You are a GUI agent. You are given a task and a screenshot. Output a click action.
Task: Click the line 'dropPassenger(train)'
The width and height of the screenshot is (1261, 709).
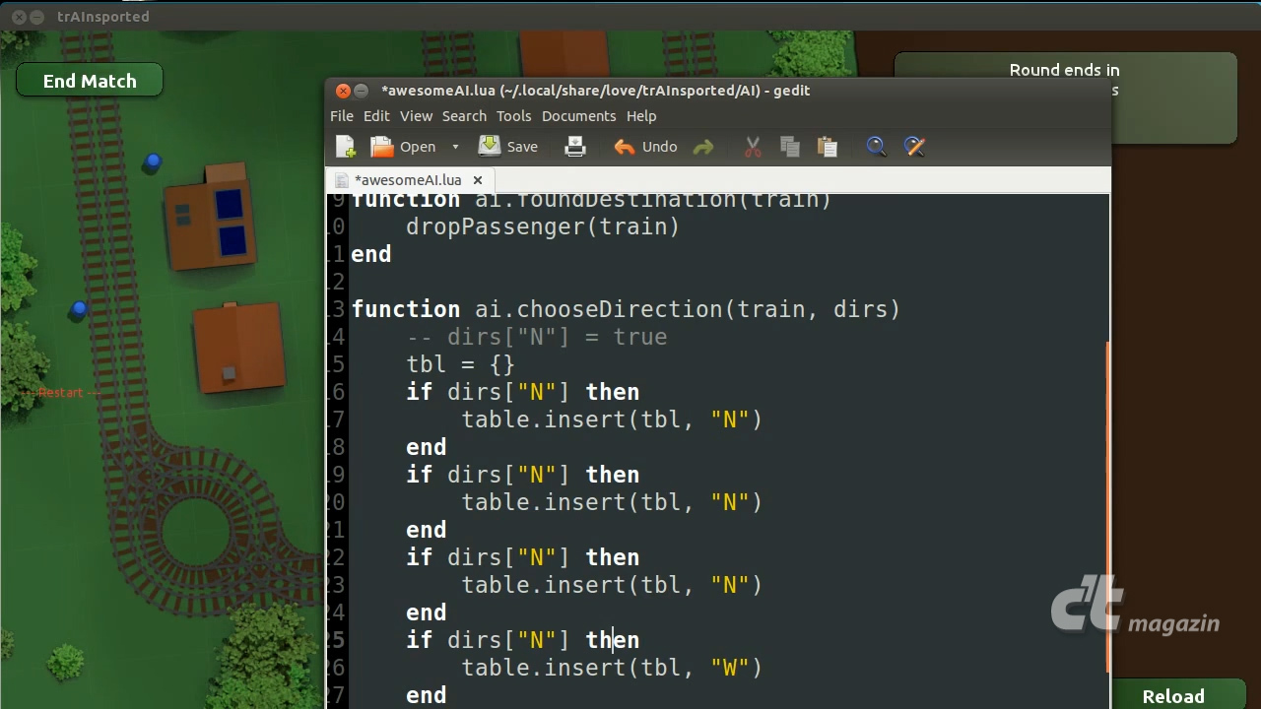click(543, 226)
